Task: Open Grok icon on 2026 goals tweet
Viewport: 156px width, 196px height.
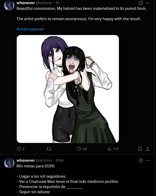Action: (x=141, y=160)
